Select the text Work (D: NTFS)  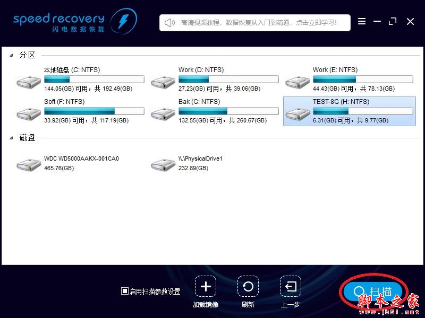[201, 70]
